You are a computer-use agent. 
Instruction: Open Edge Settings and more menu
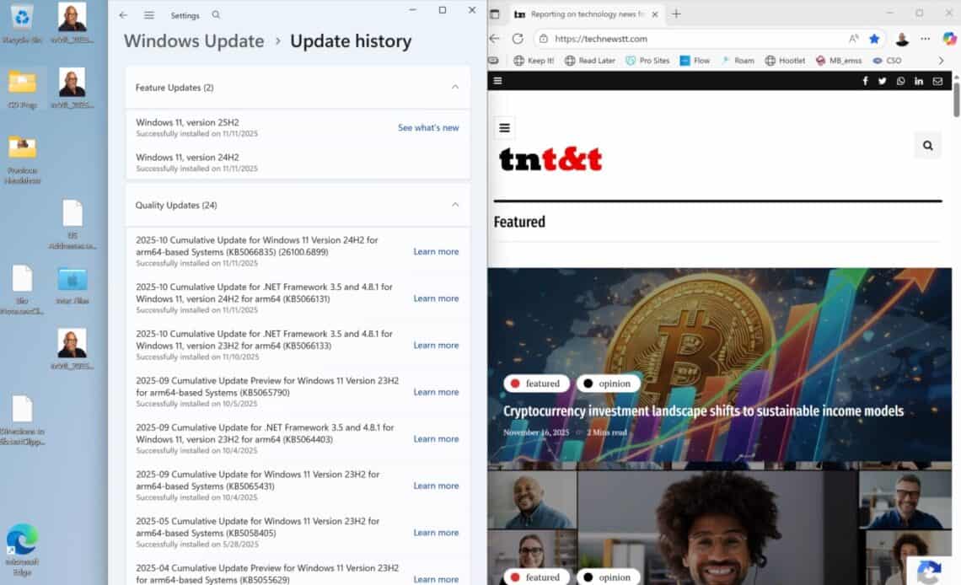tap(926, 39)
